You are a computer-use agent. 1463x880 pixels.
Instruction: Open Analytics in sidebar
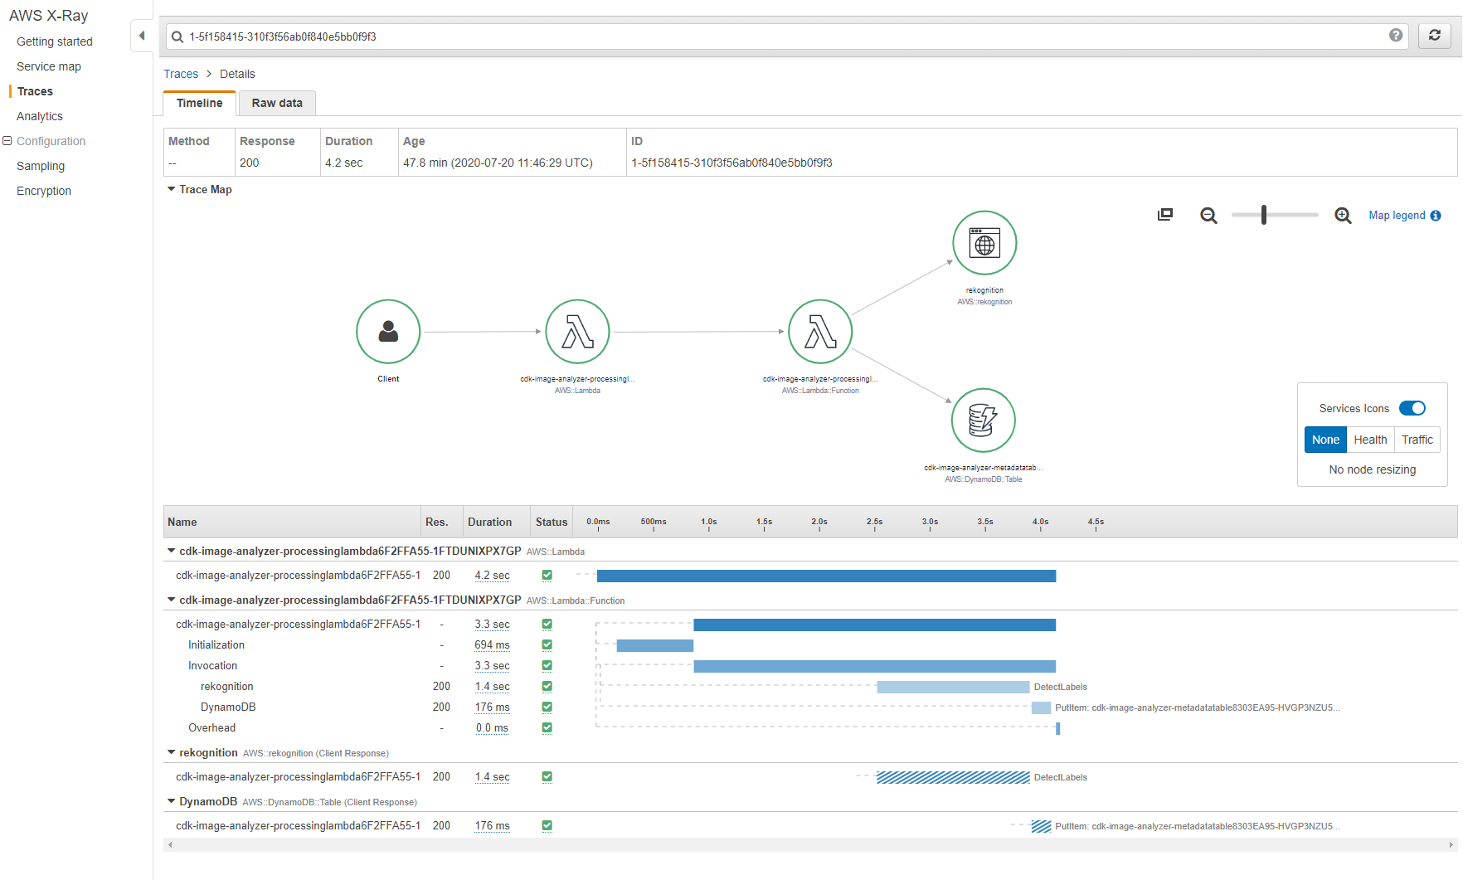tap(40, 116)
